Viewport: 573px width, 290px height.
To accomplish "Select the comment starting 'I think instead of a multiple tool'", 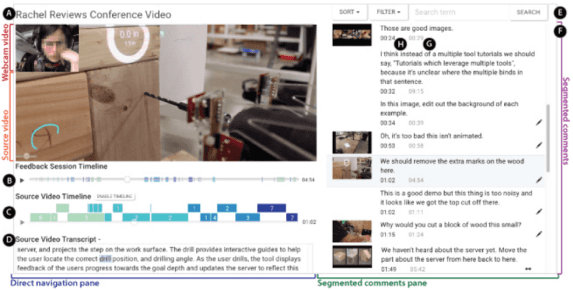I will [457, 67].
